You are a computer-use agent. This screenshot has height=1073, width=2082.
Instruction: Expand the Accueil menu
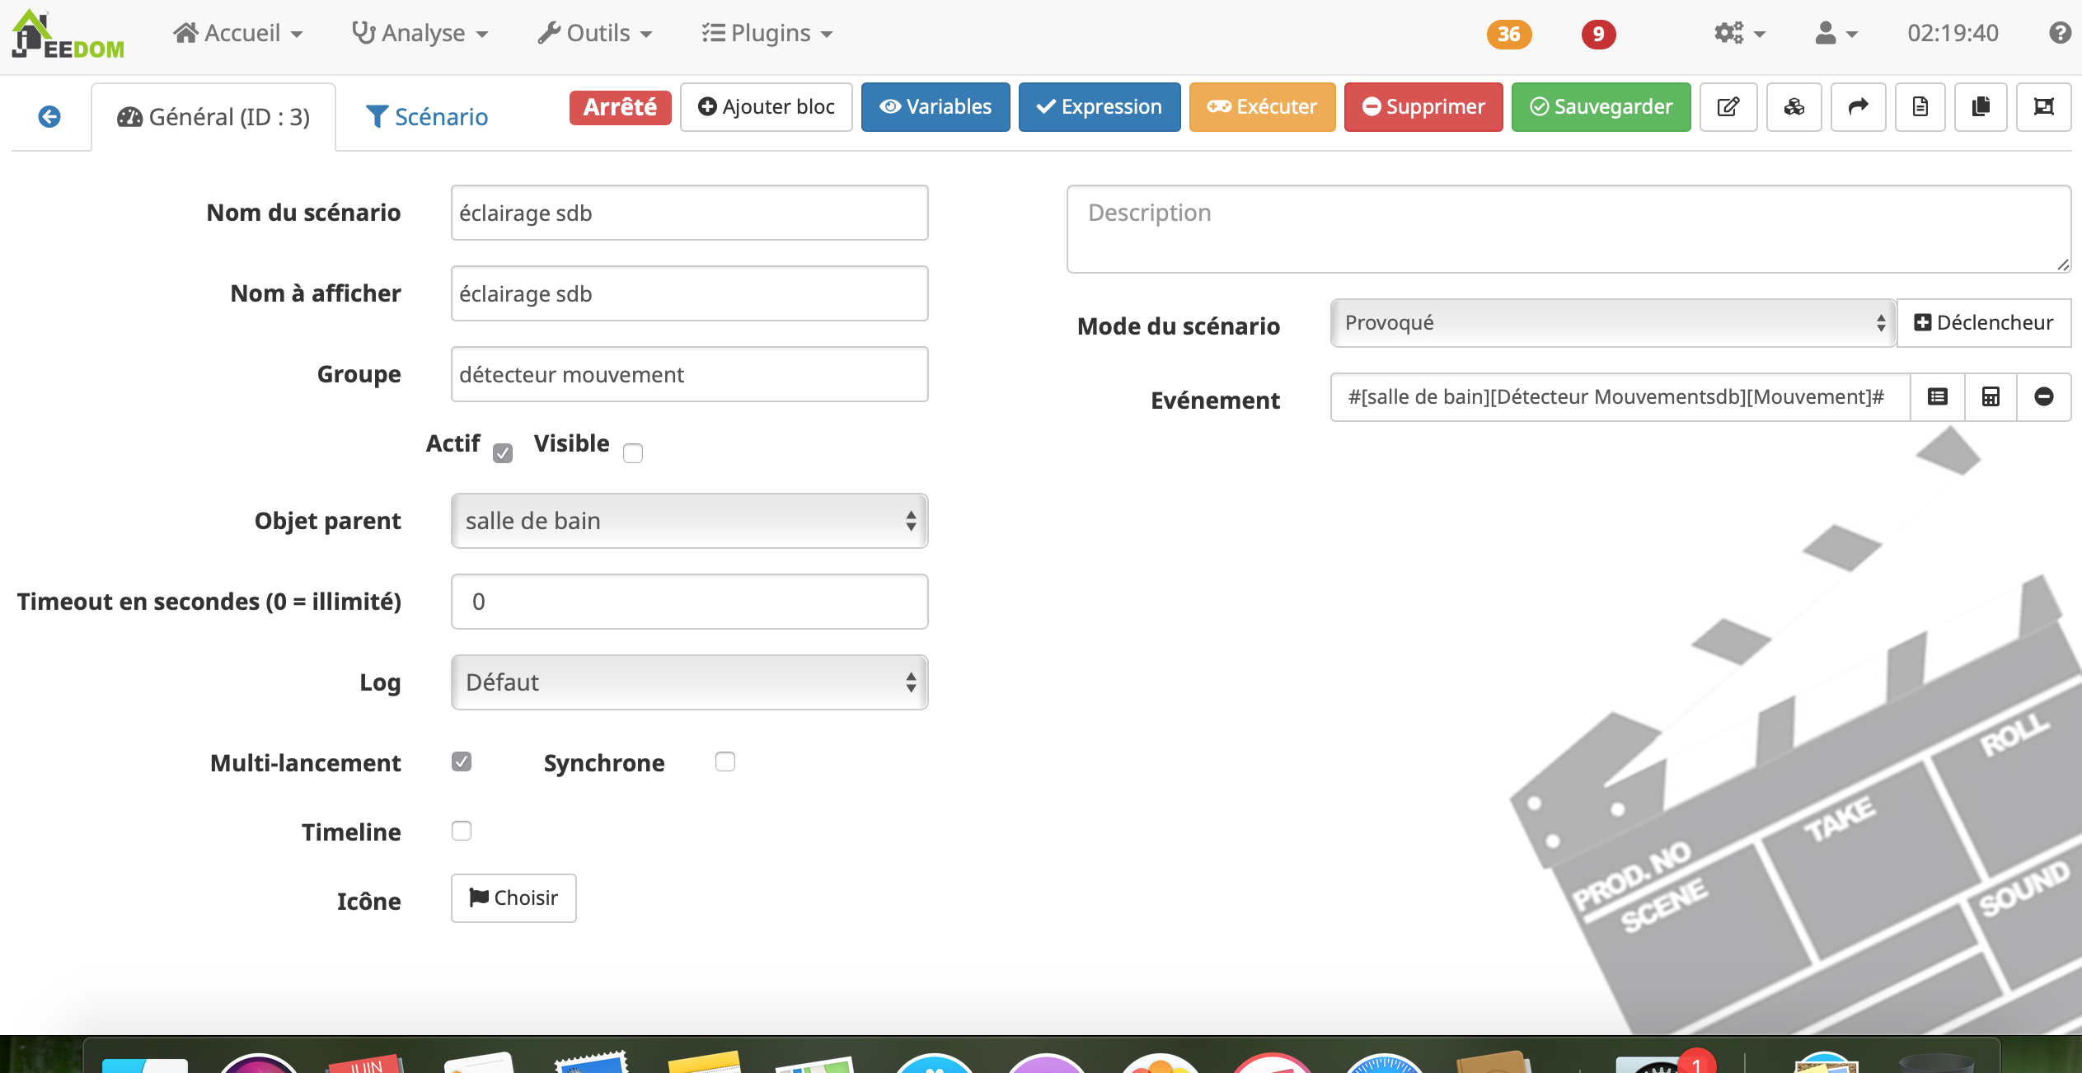click(x=237, y=33)
